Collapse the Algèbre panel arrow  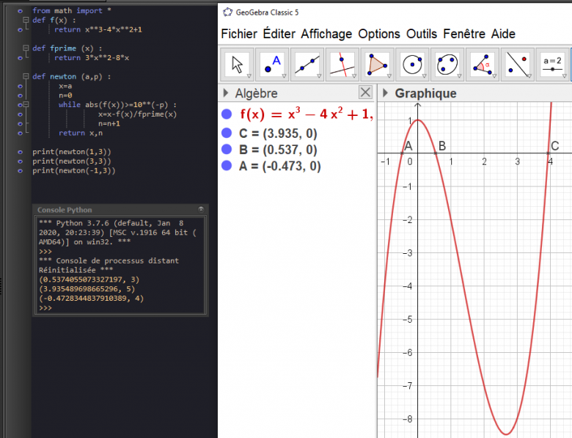pos(225,93)
